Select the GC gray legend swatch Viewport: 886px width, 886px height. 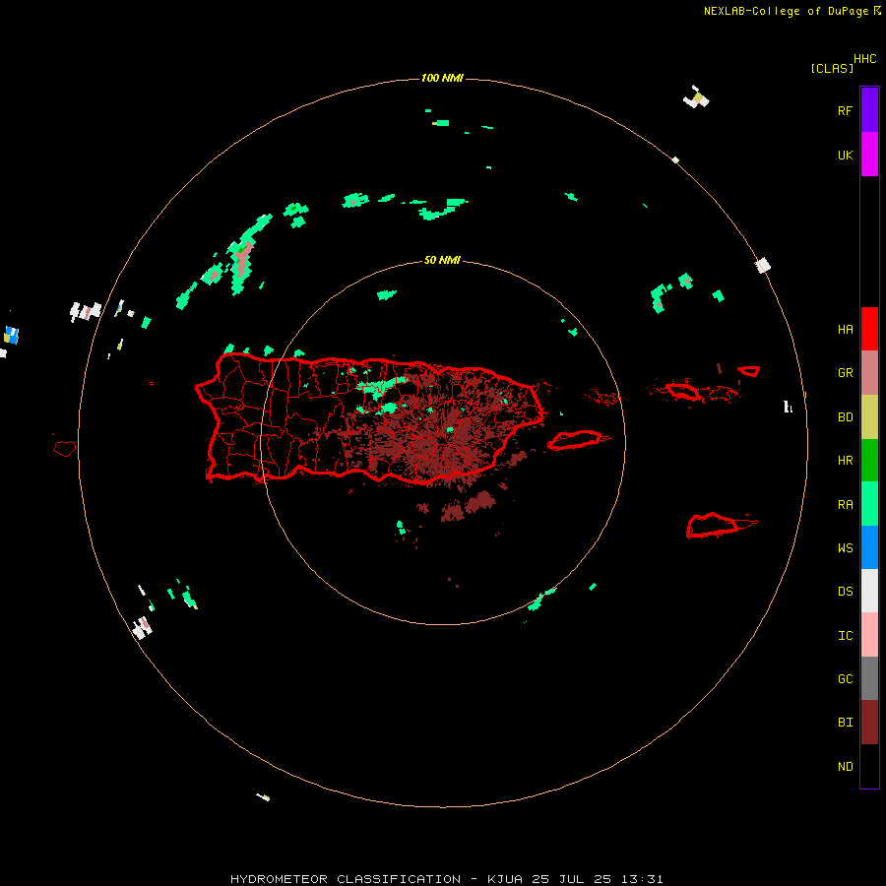pos(869,678)
